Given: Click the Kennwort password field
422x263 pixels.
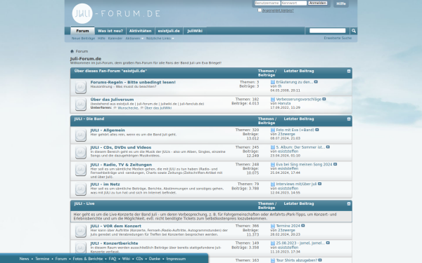Looking at the screenshot, I should 294,3.
